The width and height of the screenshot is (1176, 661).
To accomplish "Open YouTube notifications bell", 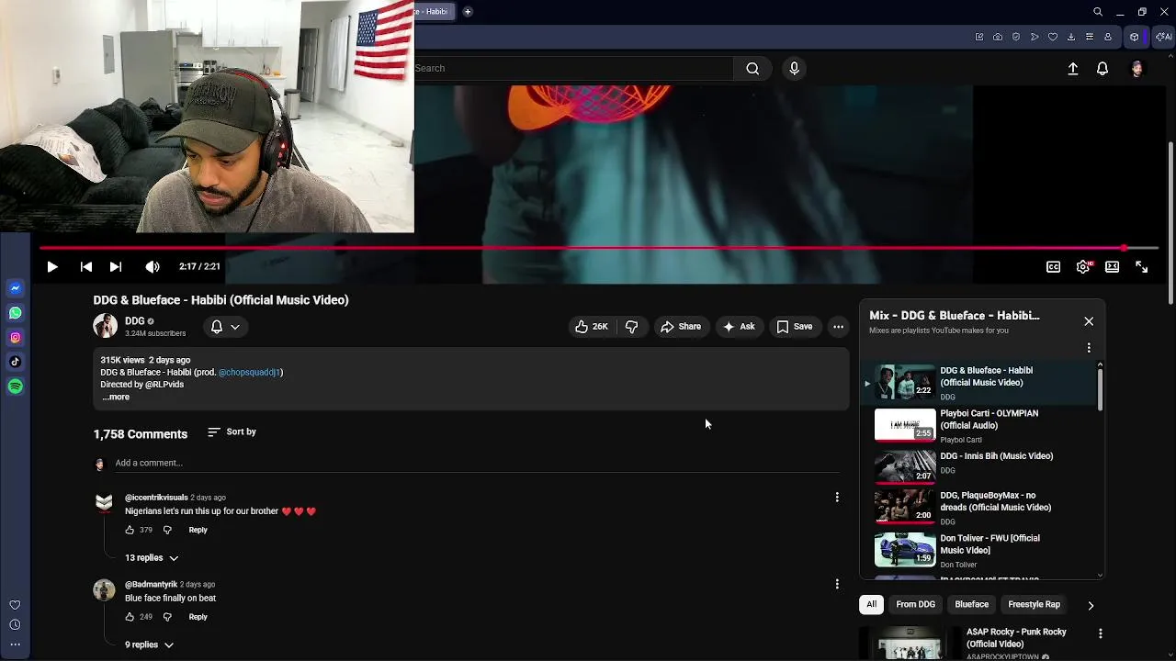I will [x=1102, y=69].
